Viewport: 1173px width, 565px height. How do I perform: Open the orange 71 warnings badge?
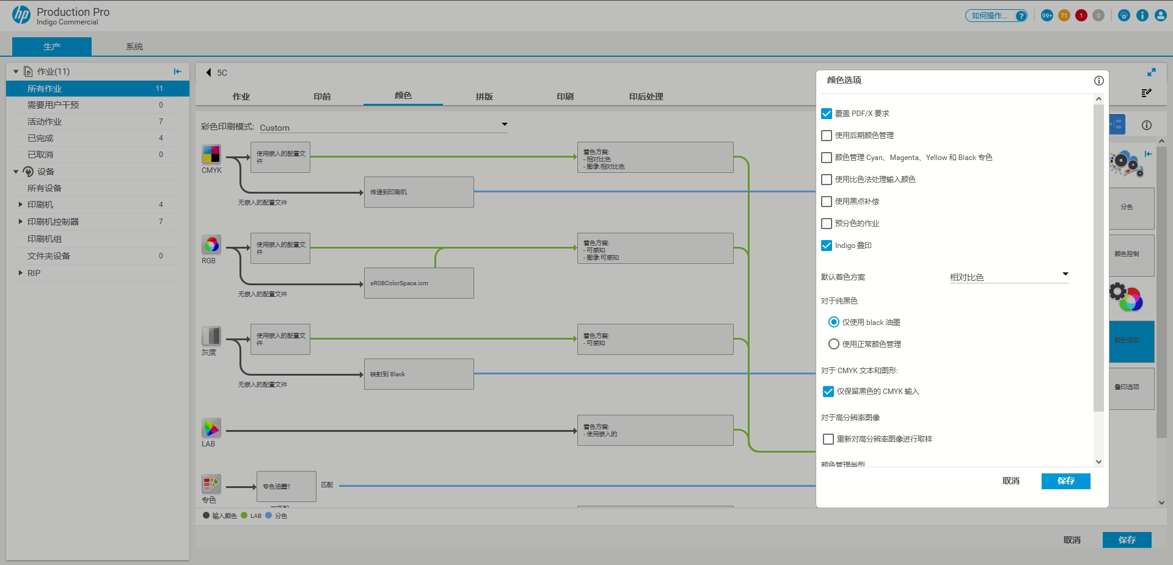coord(1064,16)
